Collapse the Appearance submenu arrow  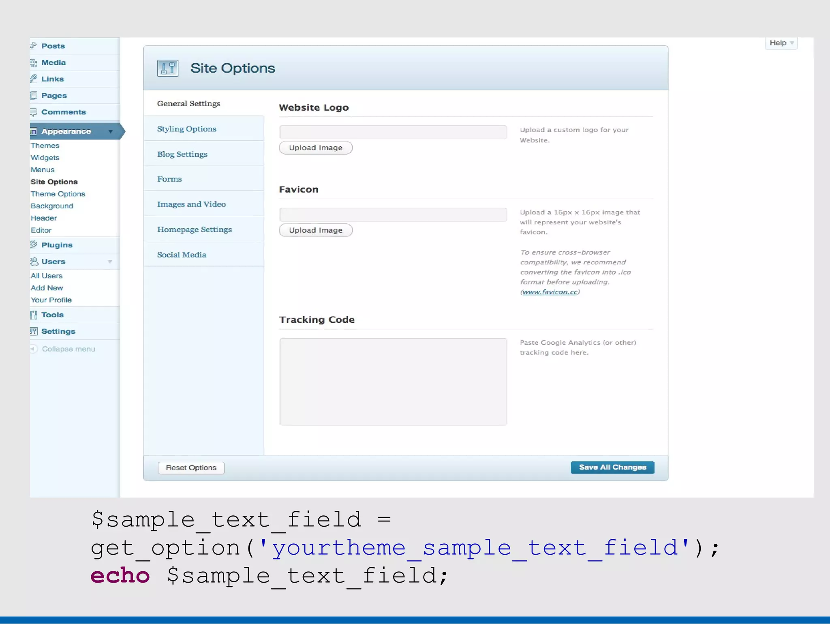(x=110, y=131)
